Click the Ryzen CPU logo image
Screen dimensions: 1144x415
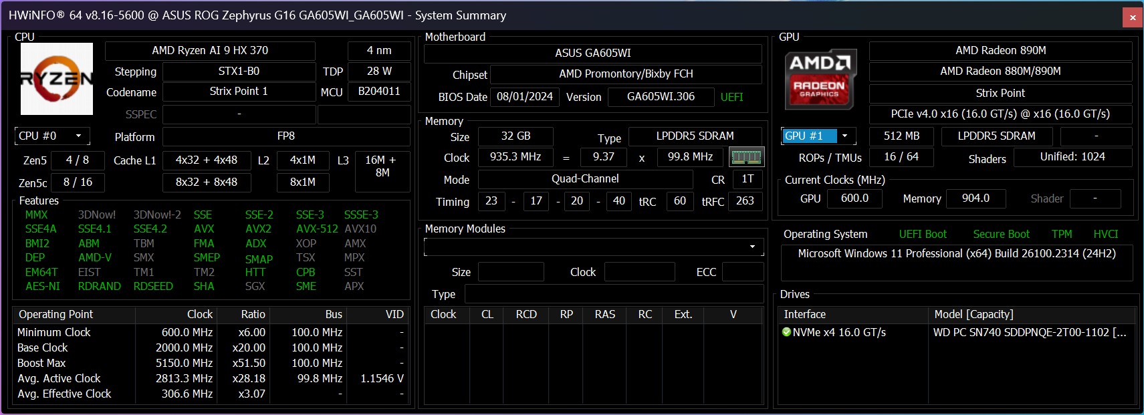coord(57,79)
